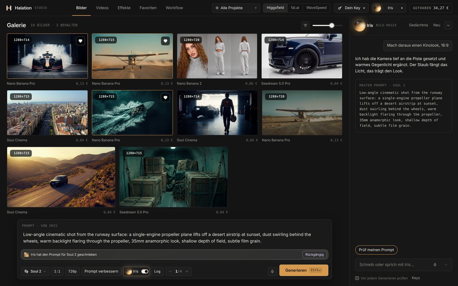Click the Prompt verbessern button
458x286 pixels.
pyautogui.click(x=101, y=272)
